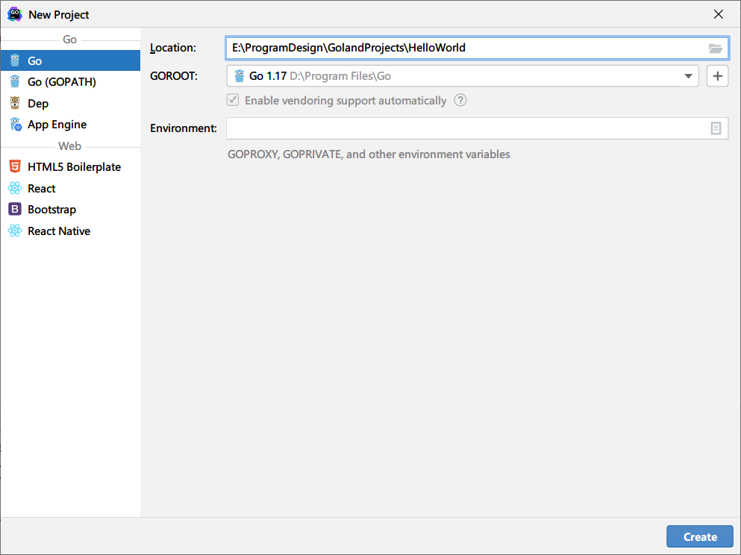
Task: Select Go (GOPATH) project type
Action: click(61, 82)
